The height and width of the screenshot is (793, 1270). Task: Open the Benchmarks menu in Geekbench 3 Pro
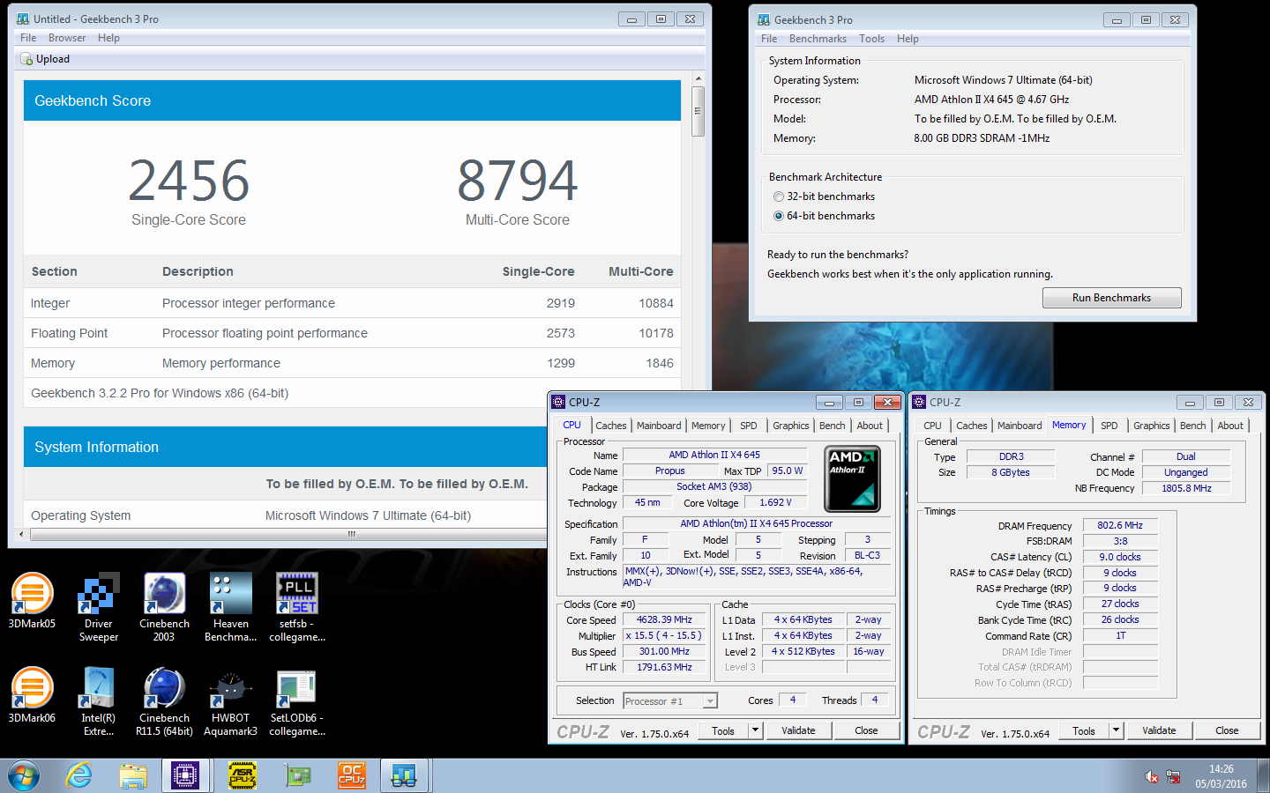click(x=818, y=39)
